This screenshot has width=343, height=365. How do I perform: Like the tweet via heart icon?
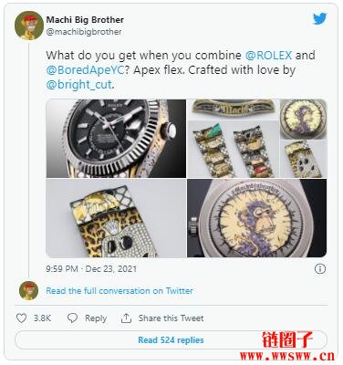pos(21,318)
